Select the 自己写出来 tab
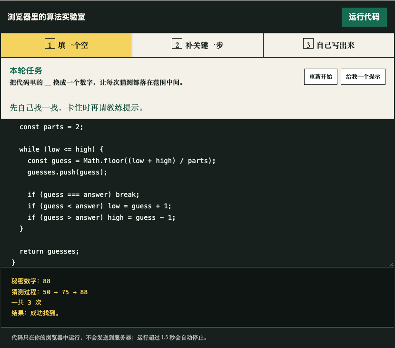395x348 pixels. (329, 45)
